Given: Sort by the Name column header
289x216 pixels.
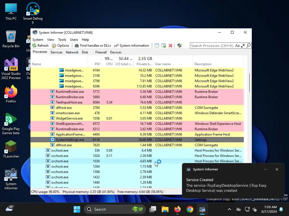Looking at the screenshot, I should pyautogui.click(x=59, y=64).
